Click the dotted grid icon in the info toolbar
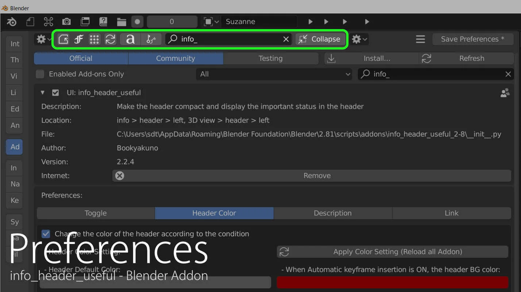Screen dimensions: 521x292 tap(94, 39)
